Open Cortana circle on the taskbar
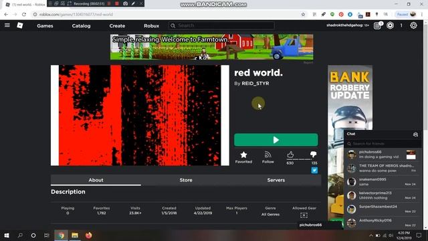428x241 pixels. coord(33,235)
